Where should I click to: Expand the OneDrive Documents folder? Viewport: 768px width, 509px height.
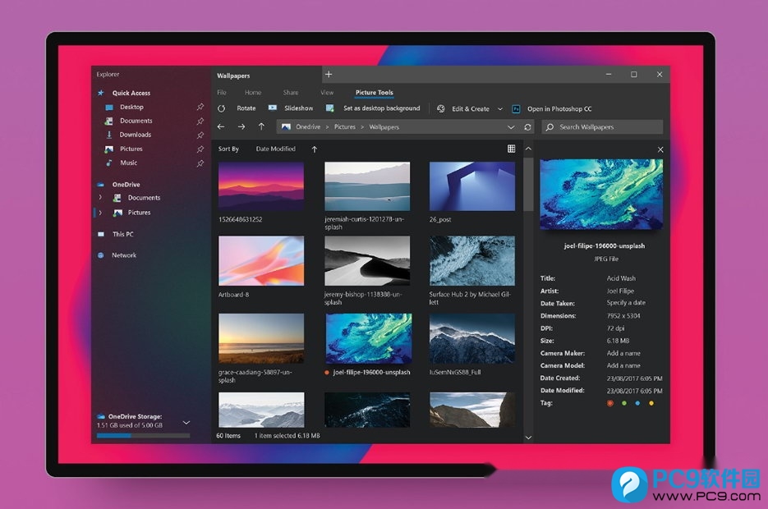[x=100, y=197]
